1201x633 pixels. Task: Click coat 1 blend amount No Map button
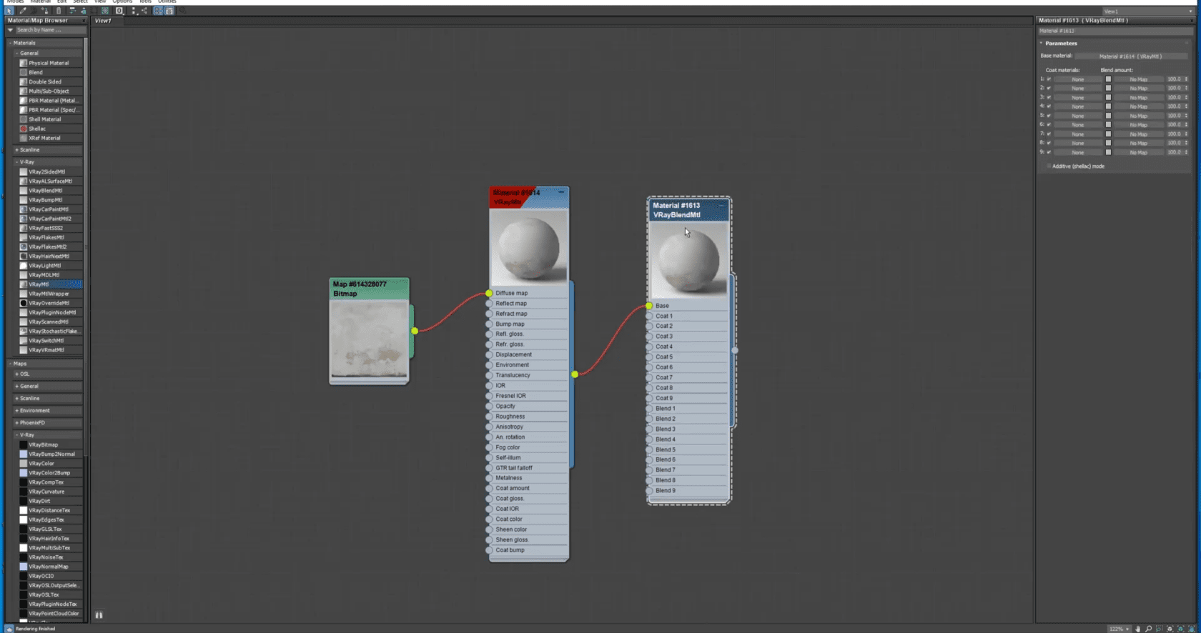(x=1138, y=79)
